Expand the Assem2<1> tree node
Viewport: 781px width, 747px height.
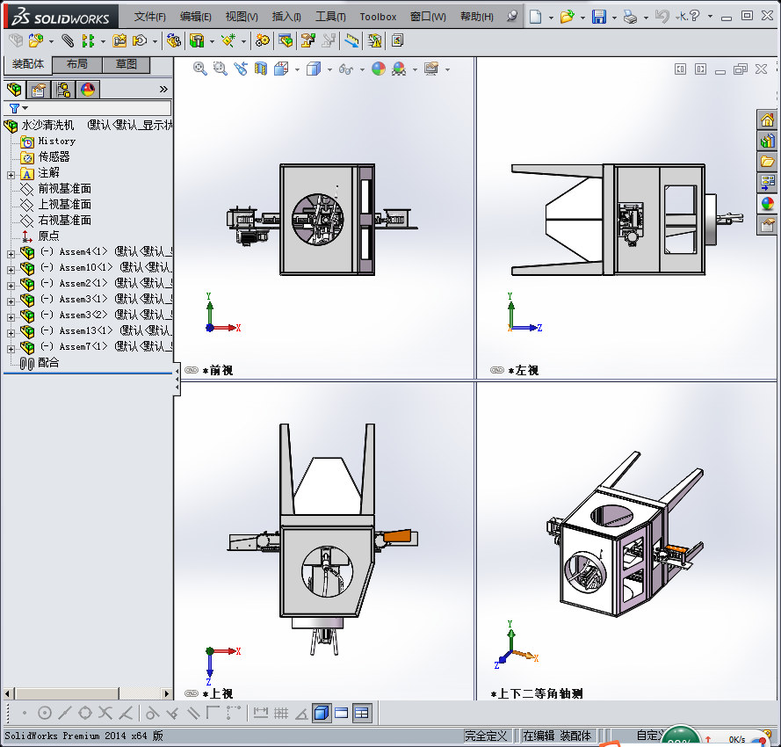point(11,286)
